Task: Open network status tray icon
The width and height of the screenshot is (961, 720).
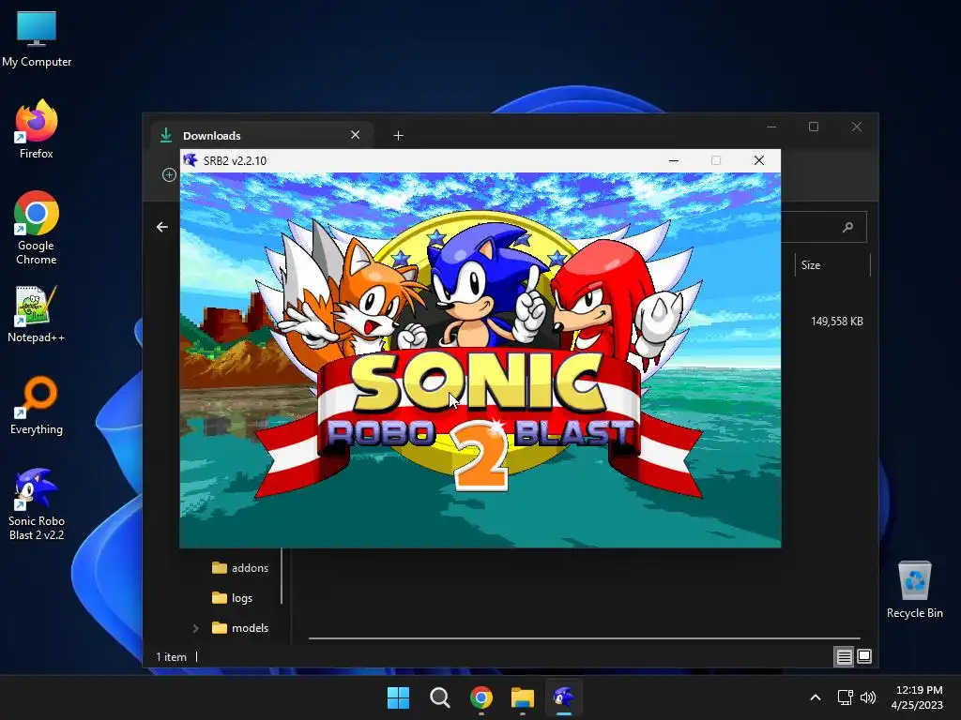Action: pyautogui.click(x=846, y=697)
